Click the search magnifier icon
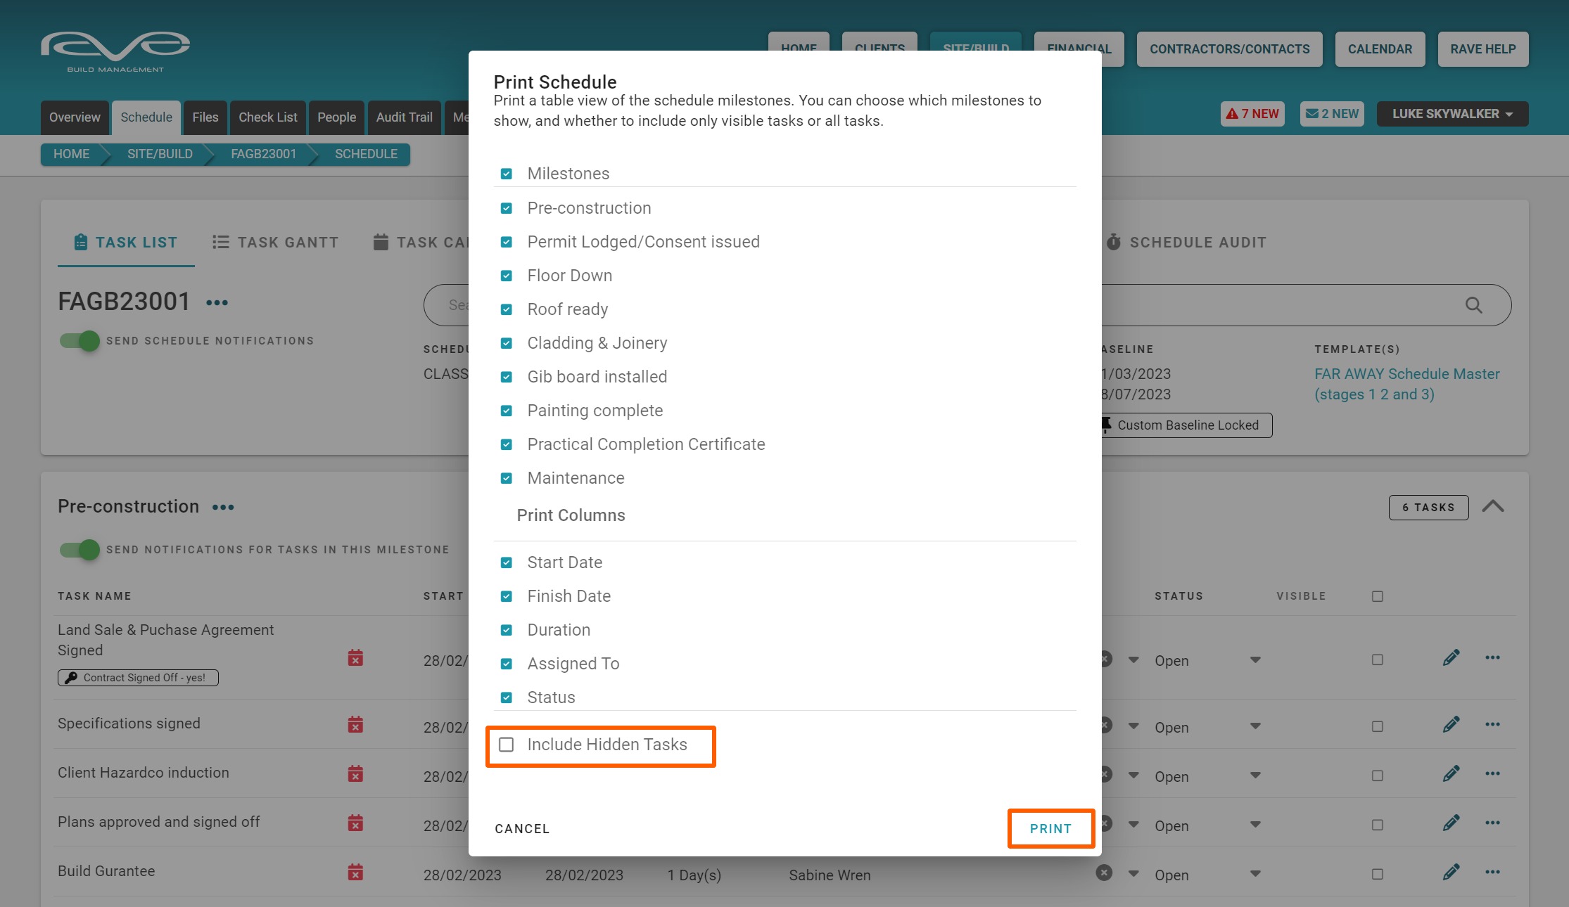This screenshot has width=1569, height=907. [x=1473, y=305]
